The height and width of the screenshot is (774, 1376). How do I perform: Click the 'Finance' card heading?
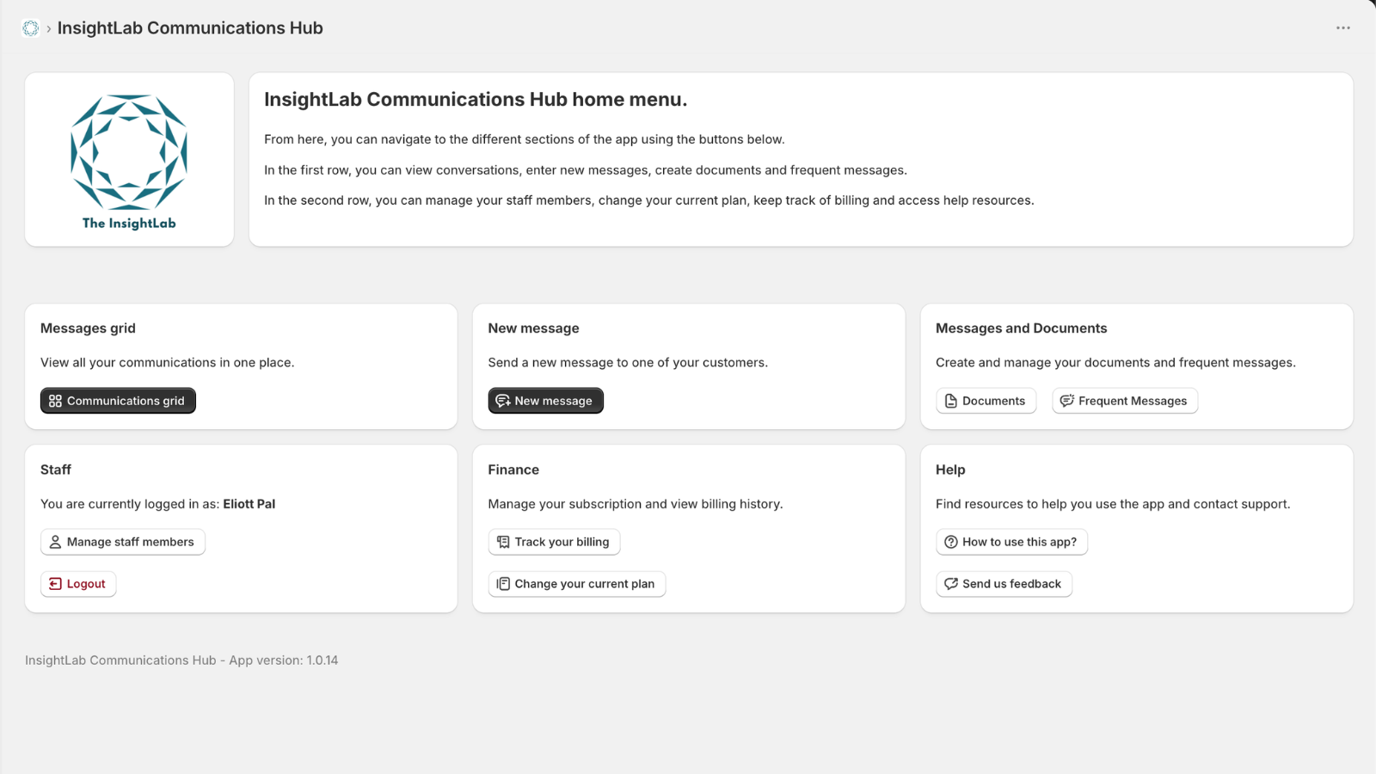(x=513, y=470)
